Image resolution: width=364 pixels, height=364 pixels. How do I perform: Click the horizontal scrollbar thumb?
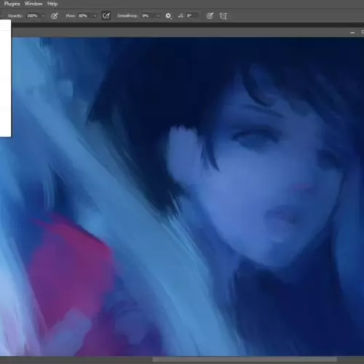click(245, 360)
